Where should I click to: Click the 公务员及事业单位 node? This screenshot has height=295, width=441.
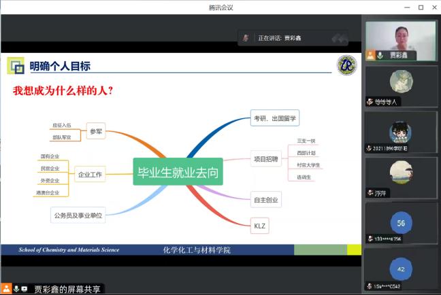click(x=79, y=215)
